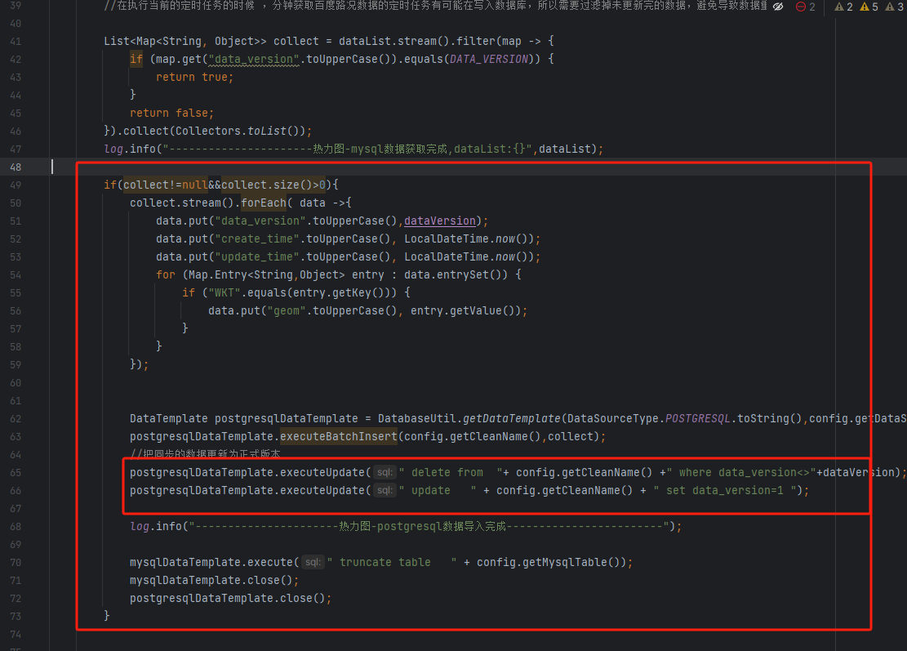Click gutter line number 41
Image resolution: width=907 pixels, height=651 pixels.
[x=16, y=41]
